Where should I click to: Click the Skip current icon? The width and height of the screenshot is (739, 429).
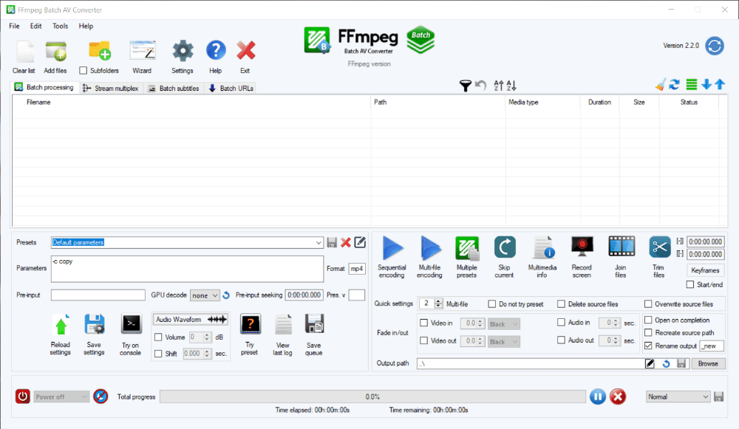[504, 247]
